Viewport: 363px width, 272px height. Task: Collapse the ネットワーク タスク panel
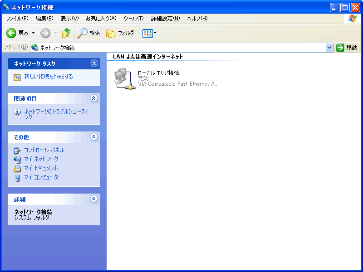click(x=94, y=63)
